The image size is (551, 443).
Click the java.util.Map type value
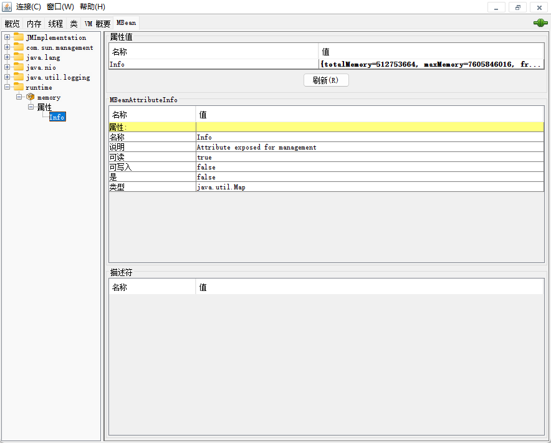coord(370,187)
